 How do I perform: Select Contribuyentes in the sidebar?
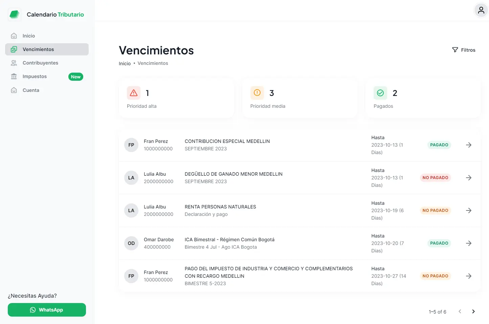tap(40, 63)
